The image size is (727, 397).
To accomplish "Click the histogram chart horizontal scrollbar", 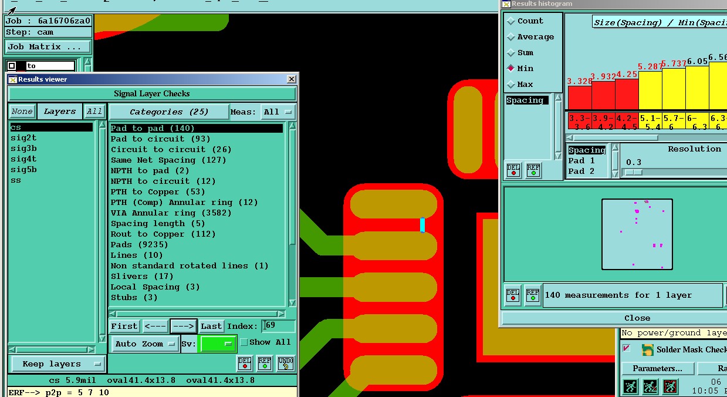I will click(x=646, y=137).
